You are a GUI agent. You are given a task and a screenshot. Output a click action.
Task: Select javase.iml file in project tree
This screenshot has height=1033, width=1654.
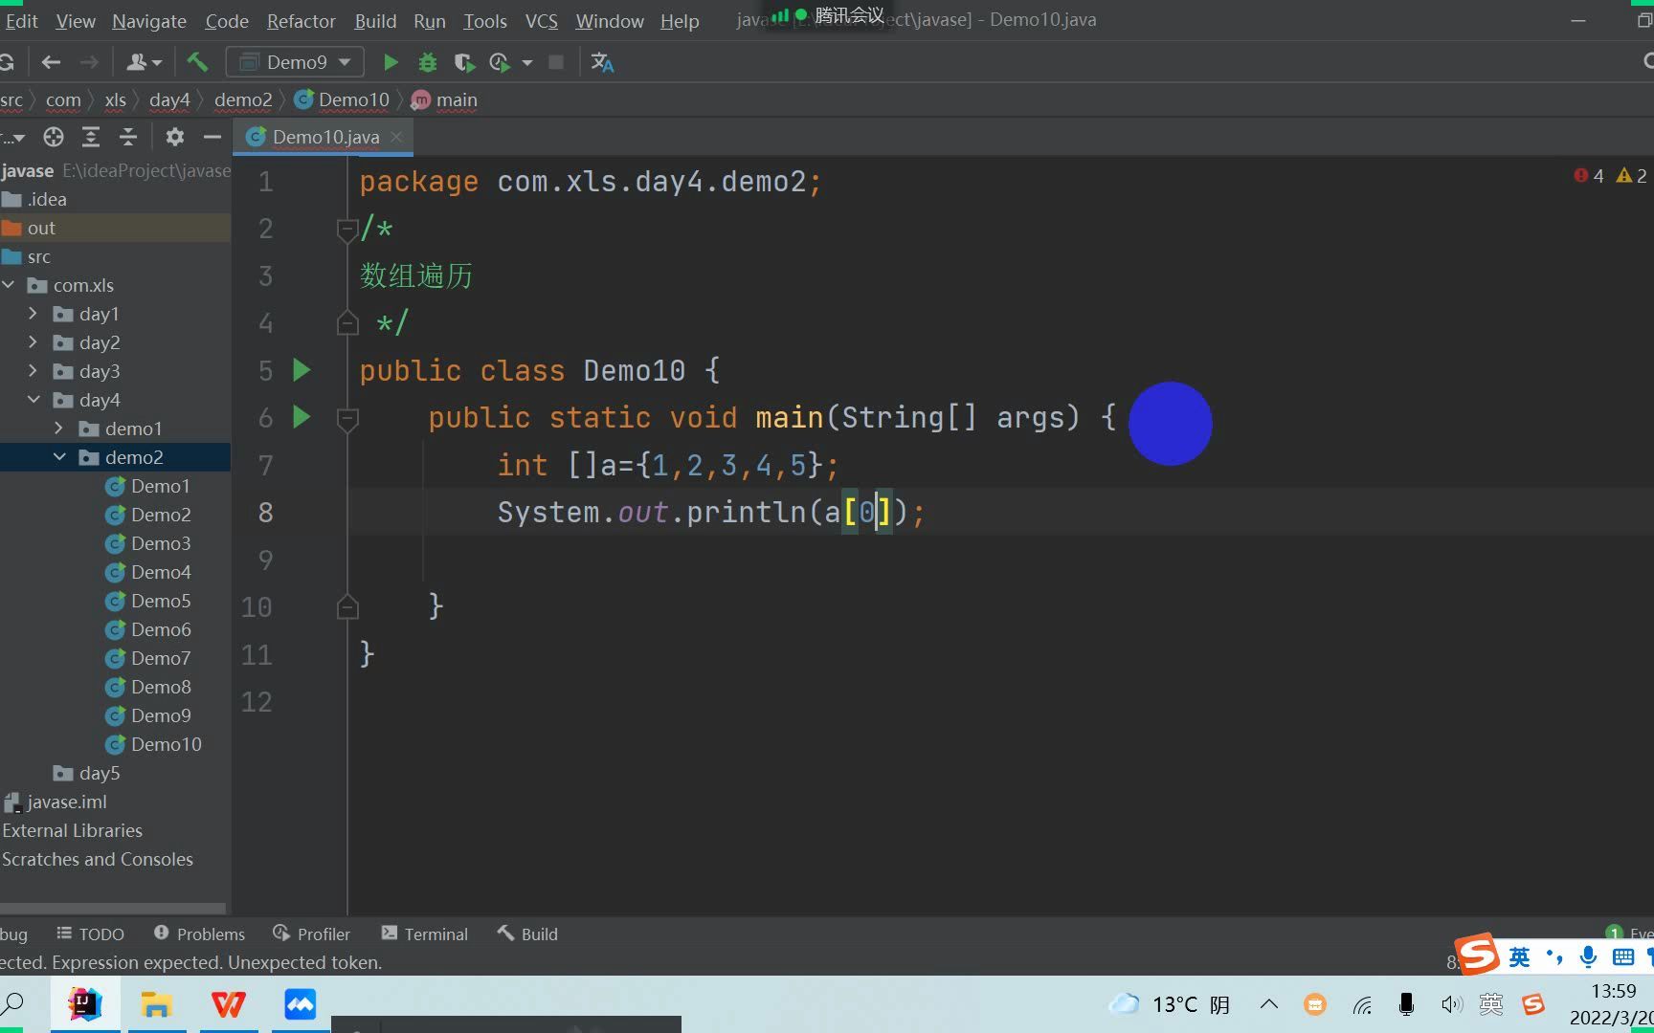56,802
